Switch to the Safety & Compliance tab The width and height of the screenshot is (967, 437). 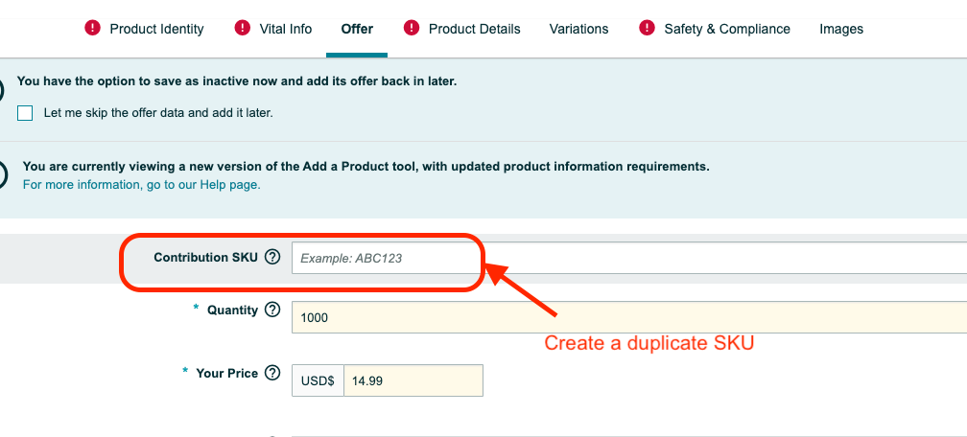click(727, 29)
